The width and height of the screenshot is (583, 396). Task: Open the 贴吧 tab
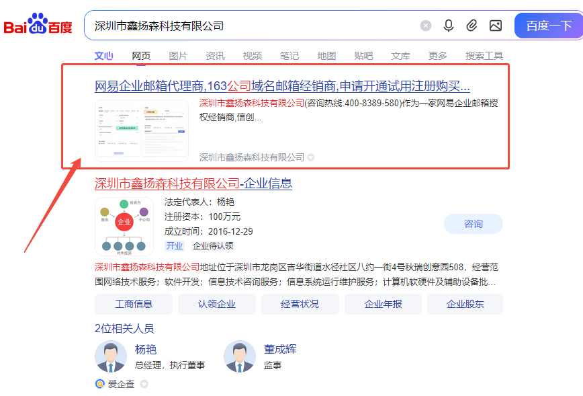(363, 56)
